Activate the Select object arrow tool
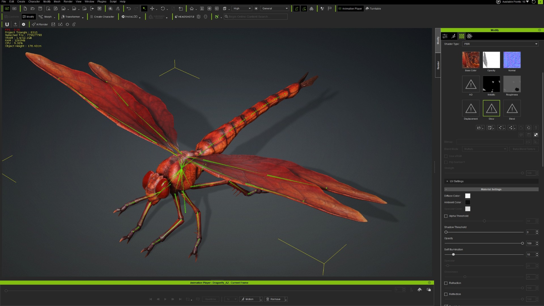544x306 pixels. (144, 8)
